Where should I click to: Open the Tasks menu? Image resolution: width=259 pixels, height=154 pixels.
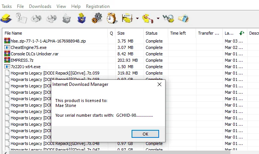pos(7,6)
